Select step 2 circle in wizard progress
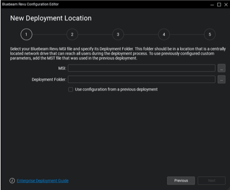230x190 pixels. 72,34
